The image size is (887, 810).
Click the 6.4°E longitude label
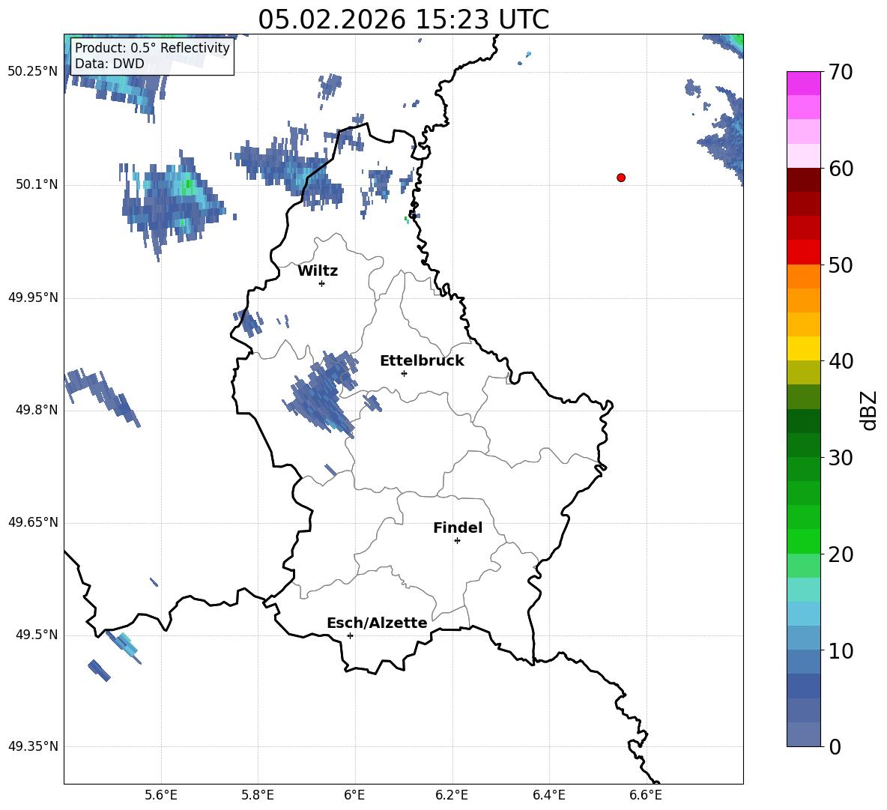point(548,795)
